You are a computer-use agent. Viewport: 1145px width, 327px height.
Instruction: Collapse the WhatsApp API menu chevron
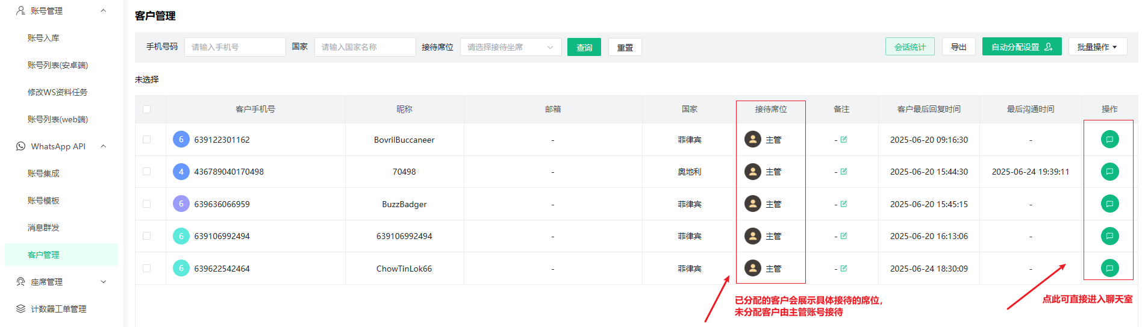point(103,146)
